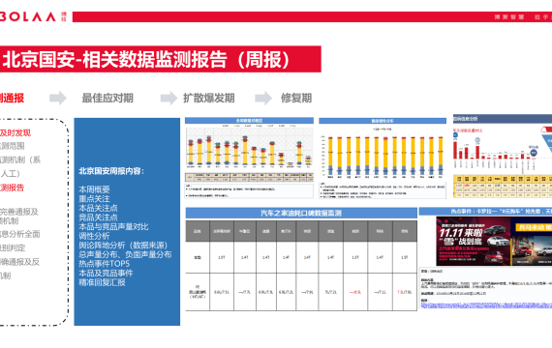Open the yellow stacked bars chart thumbnail
The width and height of the screenshot is (552, 348).
[383, 159]
